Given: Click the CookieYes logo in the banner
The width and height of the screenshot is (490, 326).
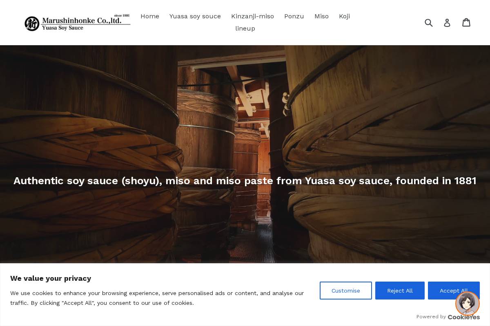Looking at the screenshot, I should pos(463,317).
